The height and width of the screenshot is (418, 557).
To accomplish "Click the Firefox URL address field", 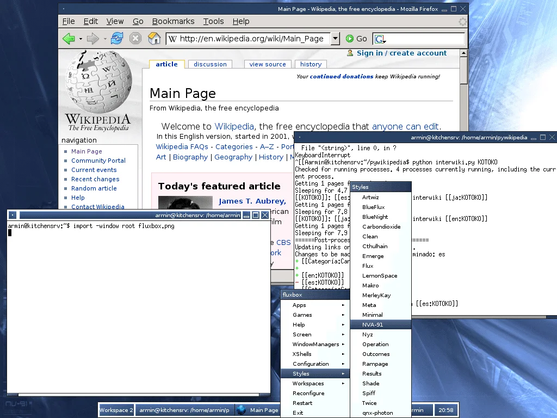I will point(250,39).
